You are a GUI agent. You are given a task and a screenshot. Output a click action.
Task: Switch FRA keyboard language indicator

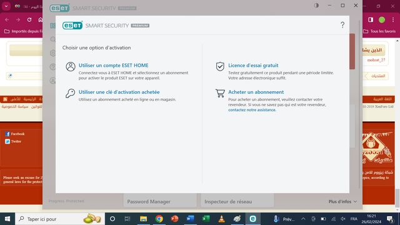point(354,219)
